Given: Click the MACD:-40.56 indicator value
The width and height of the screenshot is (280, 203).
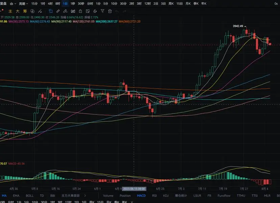Looking at the screenshot, I should click(x=17, y=164).
